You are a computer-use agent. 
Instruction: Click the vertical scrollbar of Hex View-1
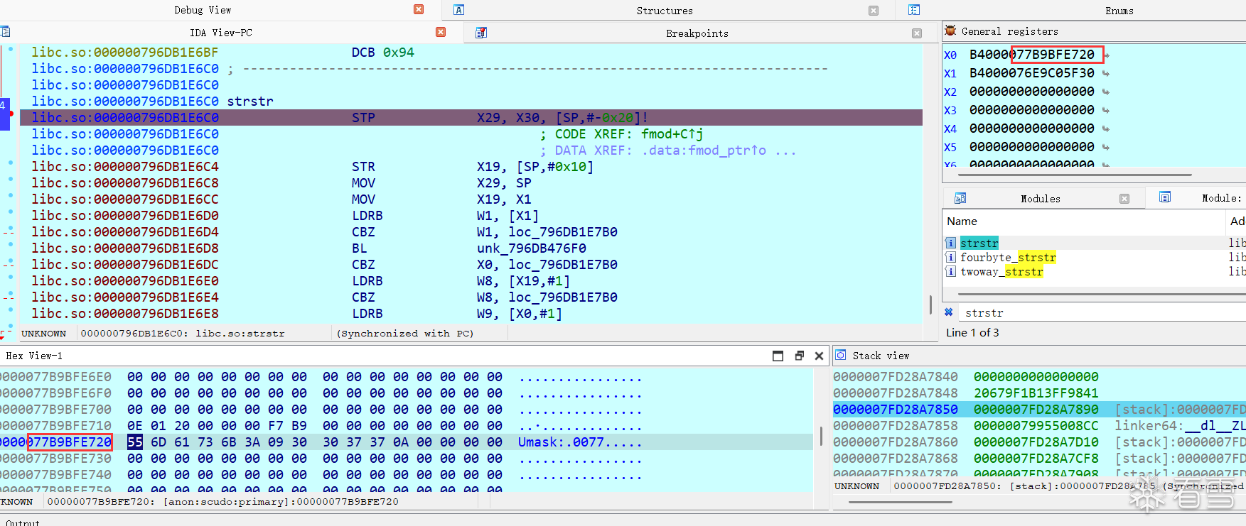[x=821, y=434]
